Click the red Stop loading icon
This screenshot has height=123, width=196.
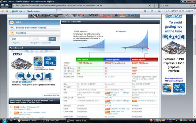pyautogui.click(x=156, y=6)
